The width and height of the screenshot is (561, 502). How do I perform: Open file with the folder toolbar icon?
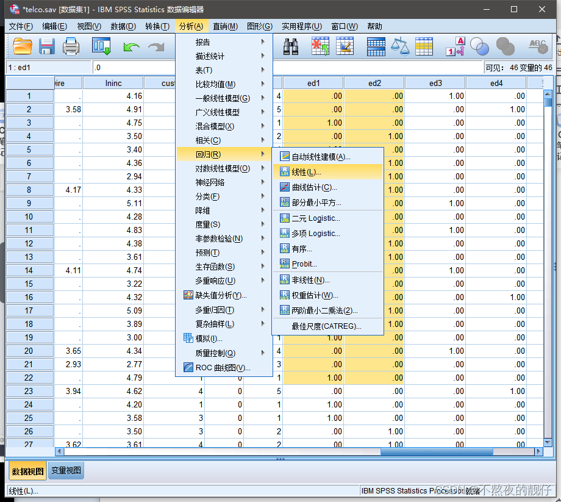pos(22,46)
